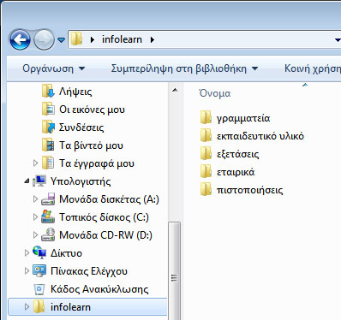
Task: Collapse the Υπολογιστής tree node
Action: click(27, 181)
